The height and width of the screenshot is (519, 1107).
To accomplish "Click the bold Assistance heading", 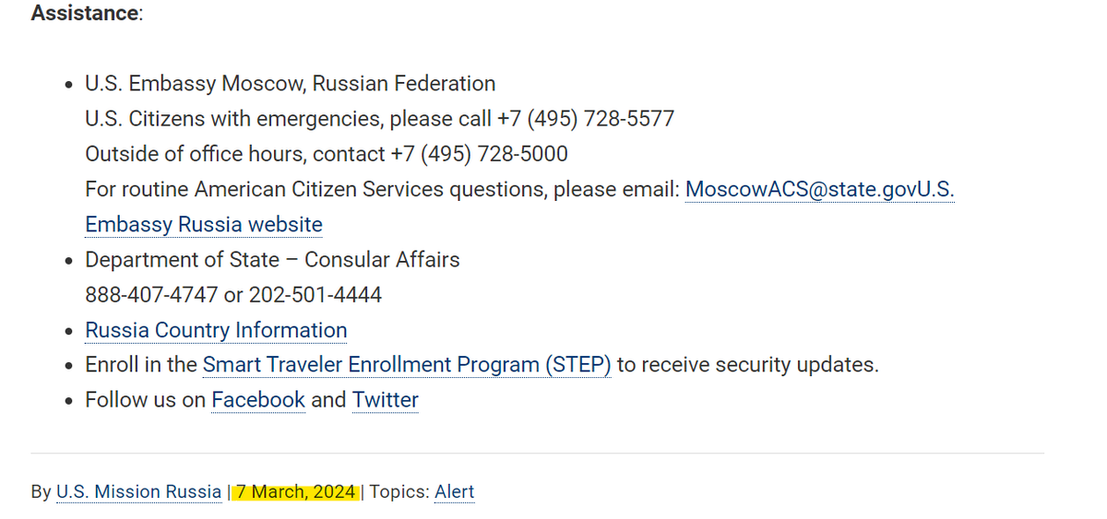I will pos(84,14).
